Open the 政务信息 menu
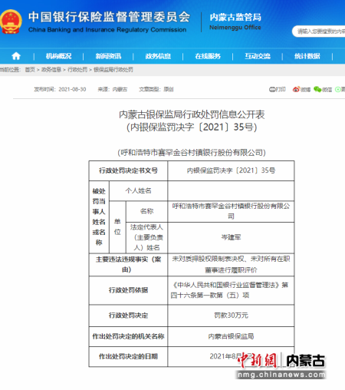 coord(158,56)
